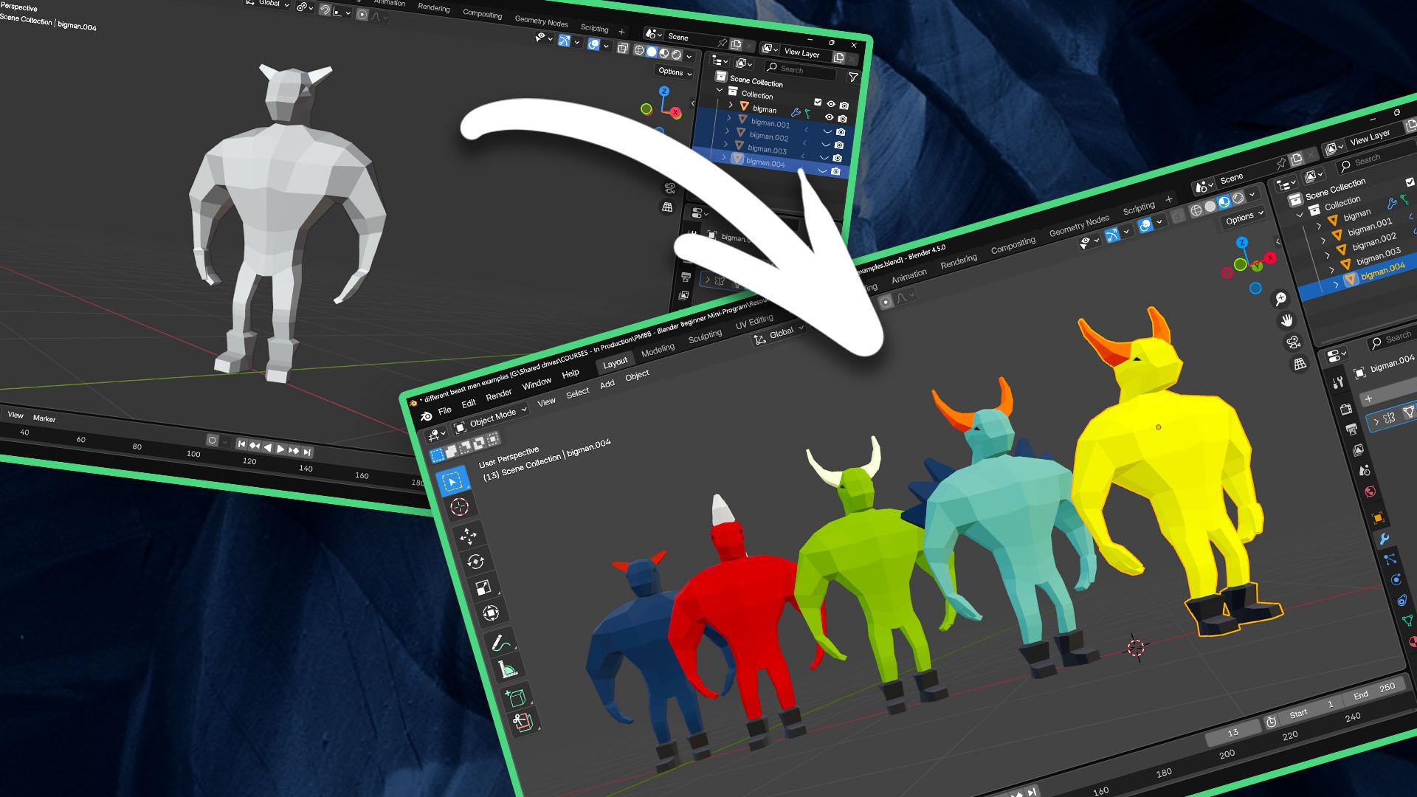Uncheck Collection checkbox in gray-model outliner
1417x797 pixels.
pyautogui.click(x=818, y=102)
